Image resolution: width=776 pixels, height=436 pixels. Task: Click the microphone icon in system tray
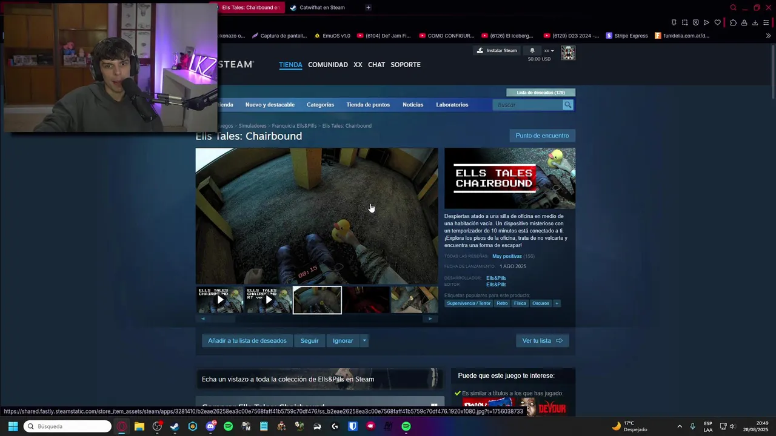[692, 426]
